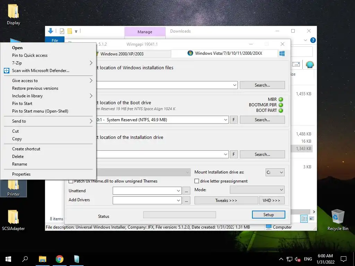Click Search for installation files
The width and height of the screenshot is (355, 266).
click(262, 85)
